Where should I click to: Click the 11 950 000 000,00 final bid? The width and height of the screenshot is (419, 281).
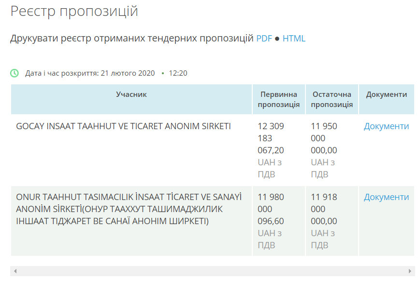(324, 138)
